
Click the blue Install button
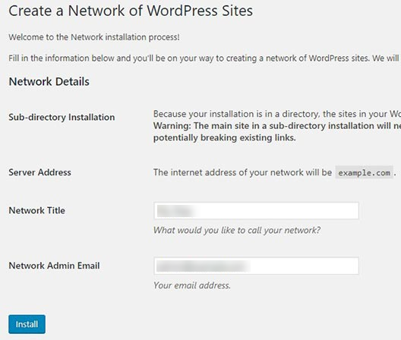tap(27, 324)
